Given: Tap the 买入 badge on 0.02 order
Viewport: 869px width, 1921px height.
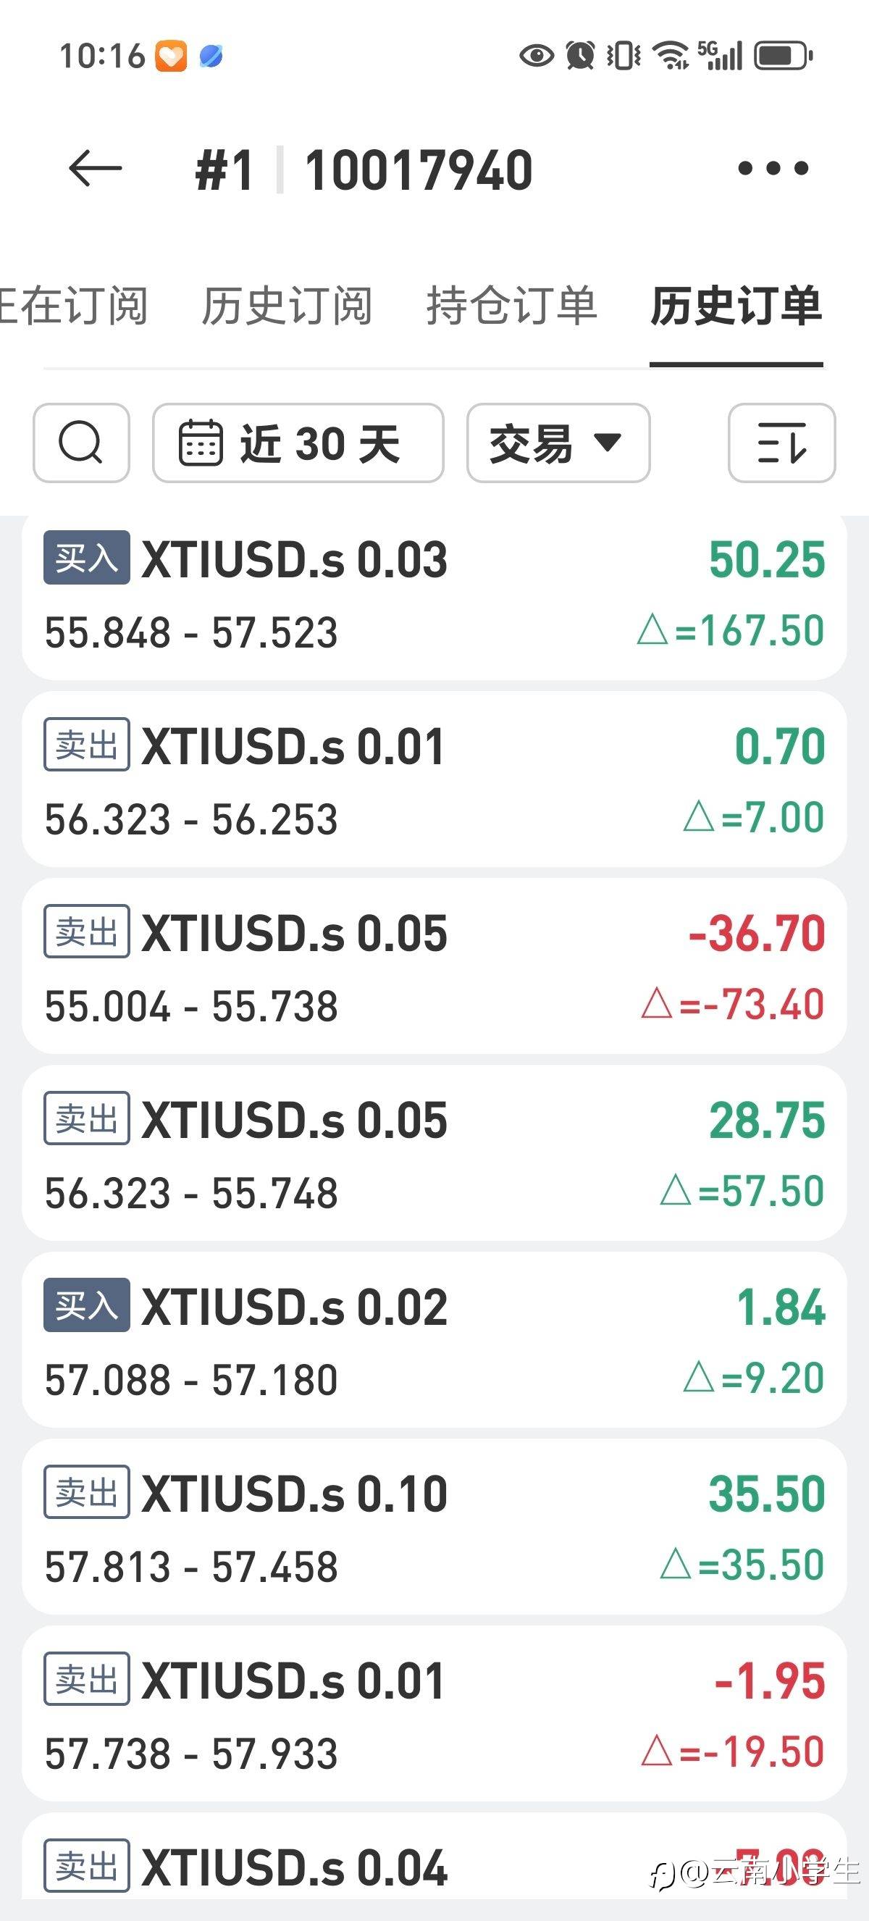Looking at the screenshot, I should pyautogui.click(x=86, y=1305).
